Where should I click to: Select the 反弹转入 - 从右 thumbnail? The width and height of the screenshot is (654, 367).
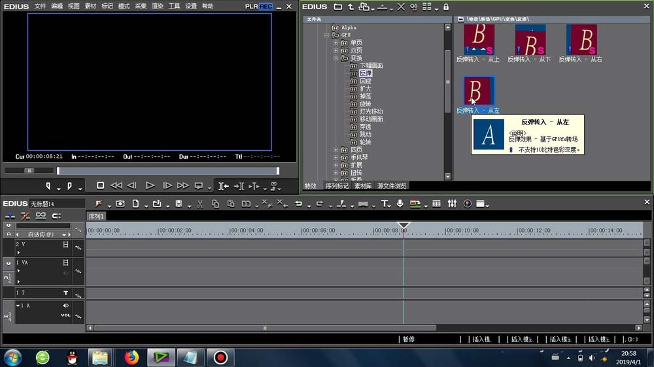coord(581,40)
